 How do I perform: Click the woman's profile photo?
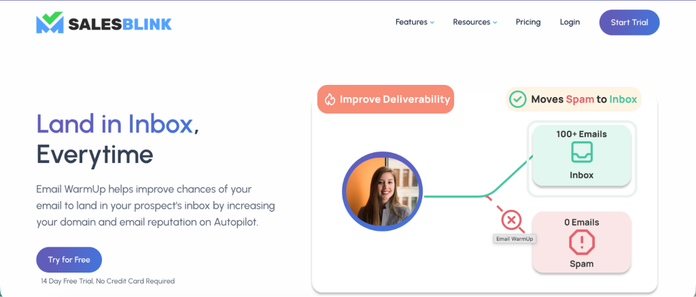pyautogui.click(x=382, y=192)
